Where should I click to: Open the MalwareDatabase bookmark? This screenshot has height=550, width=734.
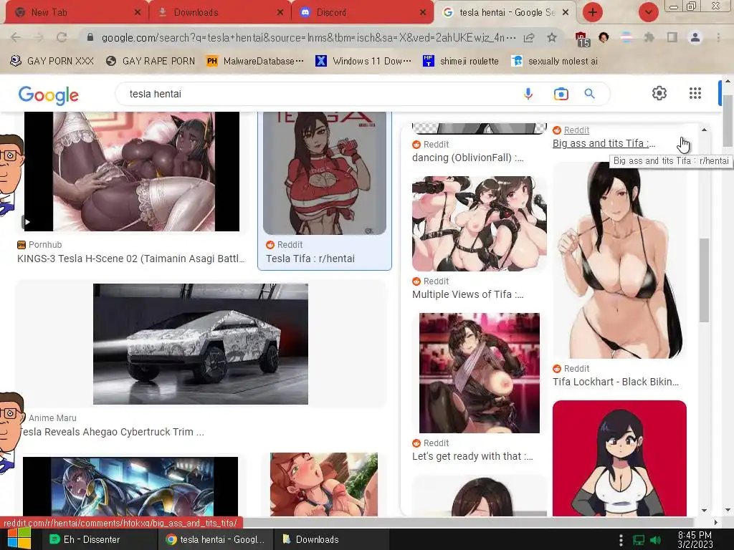click(x=255, y=61)
